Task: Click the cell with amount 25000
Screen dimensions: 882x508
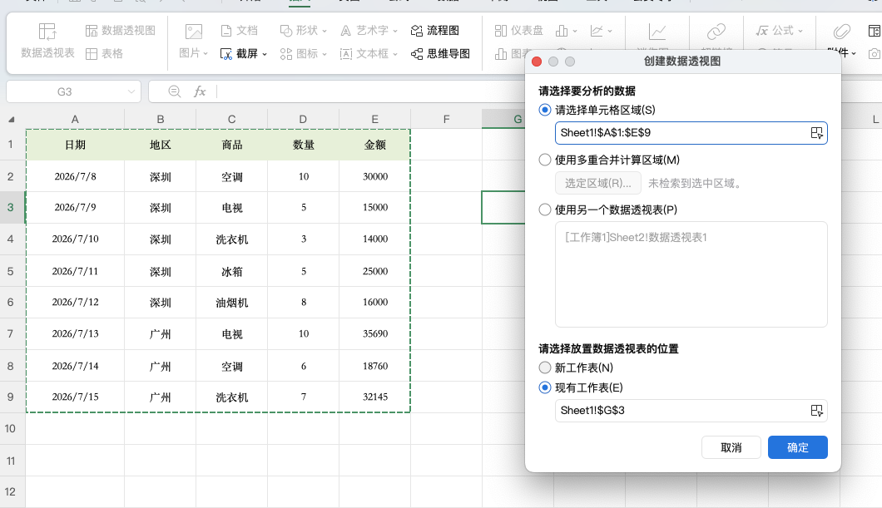Action: click(x=374, y=271)
